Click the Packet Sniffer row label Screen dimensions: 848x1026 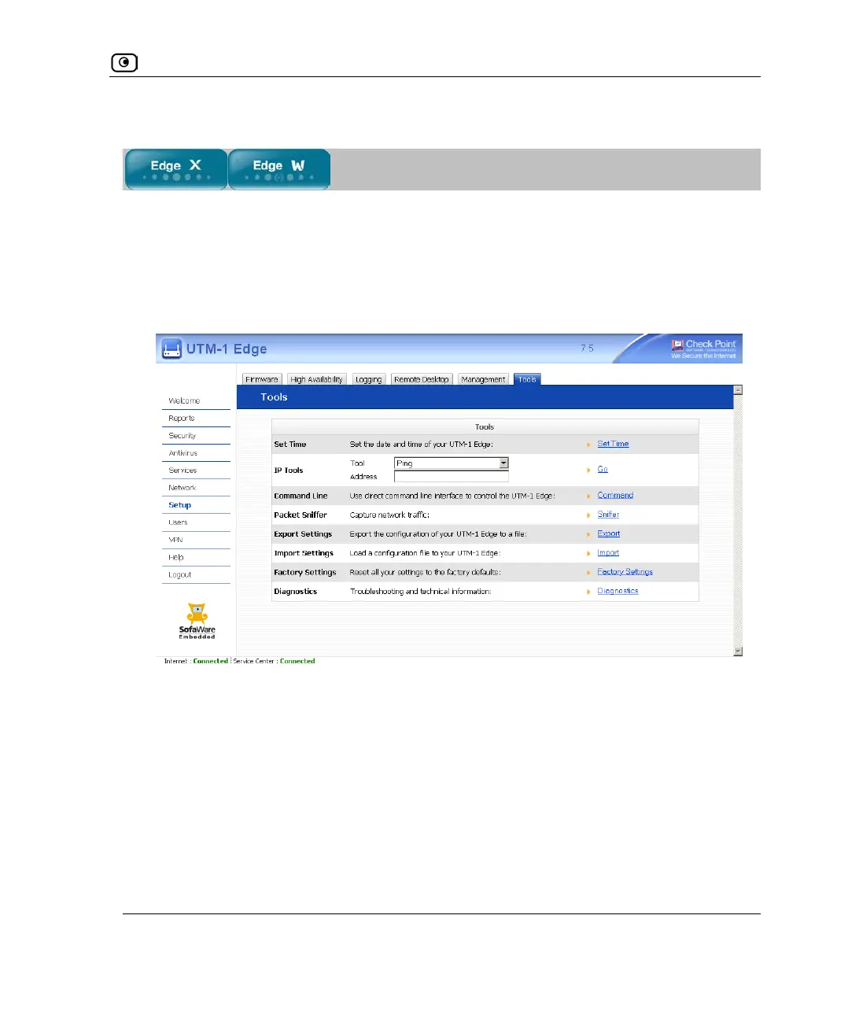coord(300,515)
